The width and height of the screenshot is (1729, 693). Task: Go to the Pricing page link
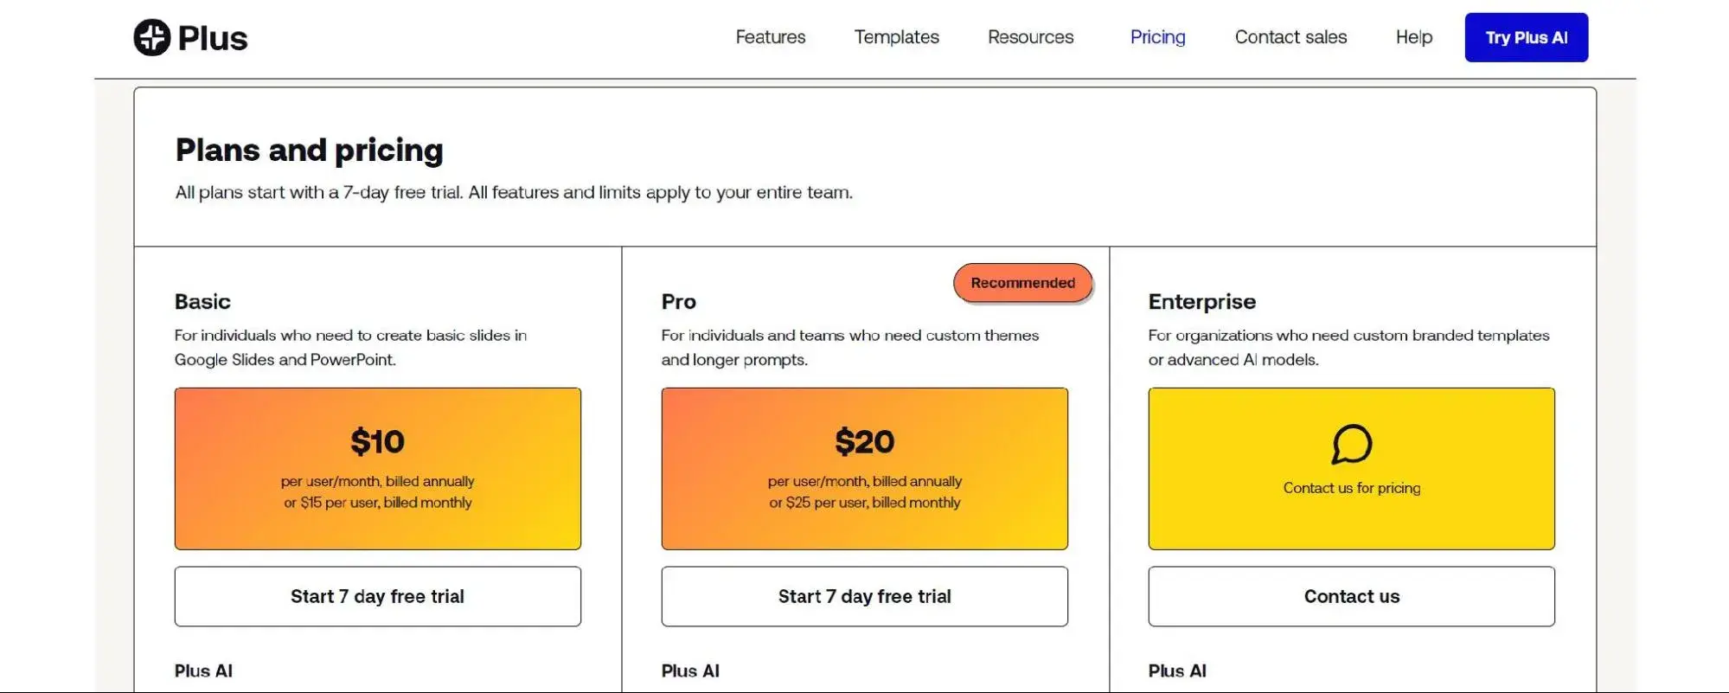pos(1157,37)
